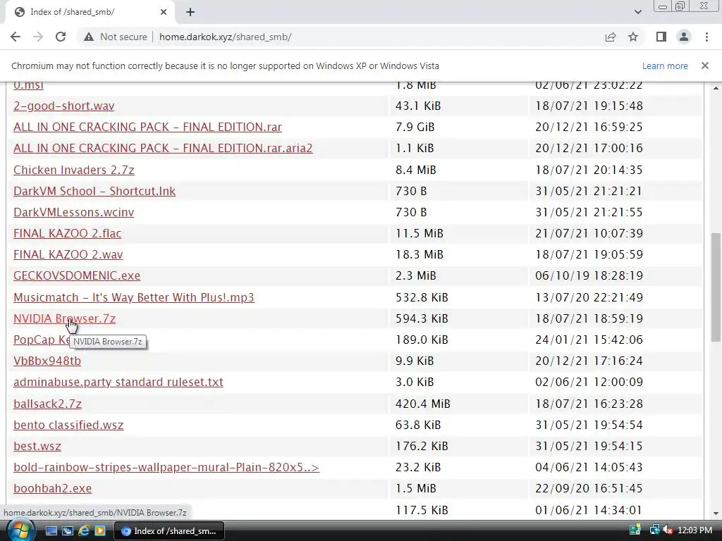Click the date 22/09/20 16:51:45

click(589, 488)
